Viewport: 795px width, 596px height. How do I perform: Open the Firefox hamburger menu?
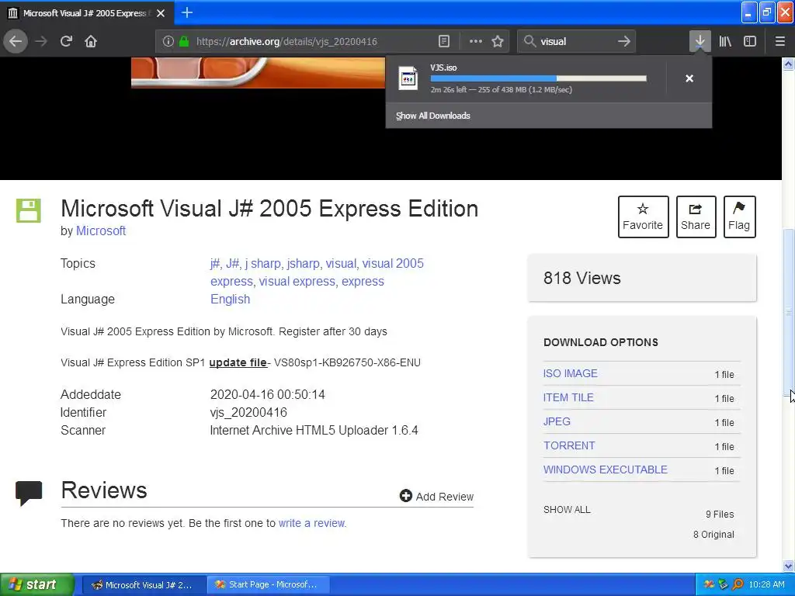[x=779, y=42]
